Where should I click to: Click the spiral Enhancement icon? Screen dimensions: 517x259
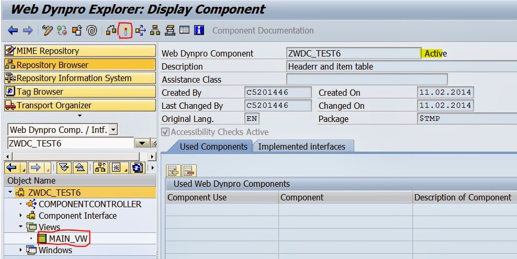(x=92, y=31)
